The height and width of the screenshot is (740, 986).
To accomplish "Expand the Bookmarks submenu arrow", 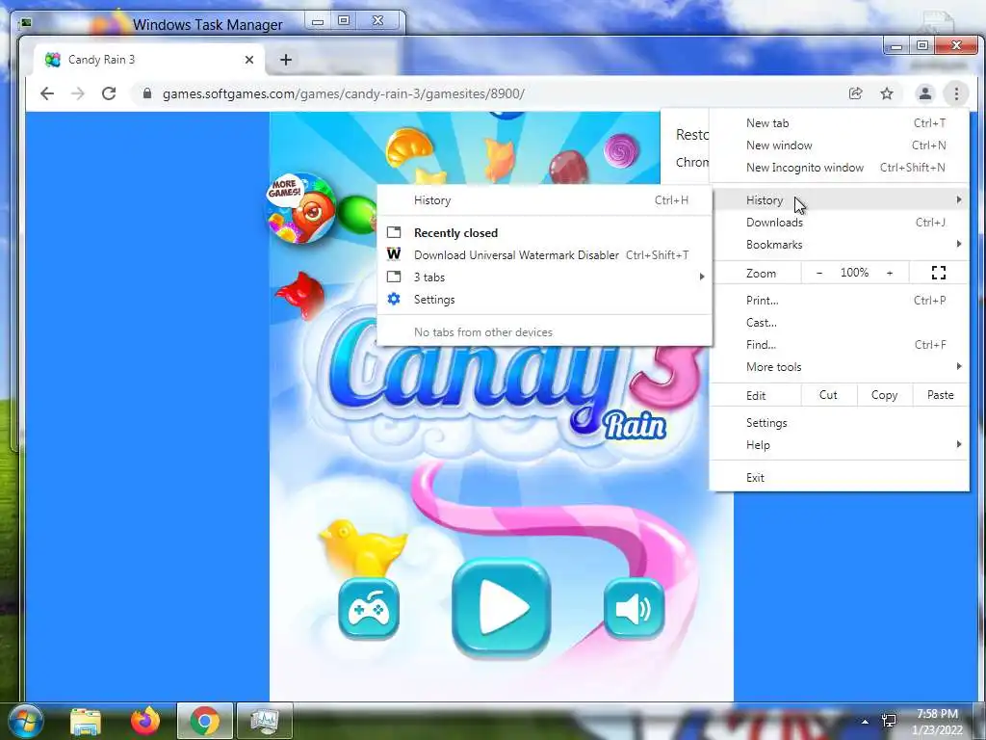I will tap(958, 244).
